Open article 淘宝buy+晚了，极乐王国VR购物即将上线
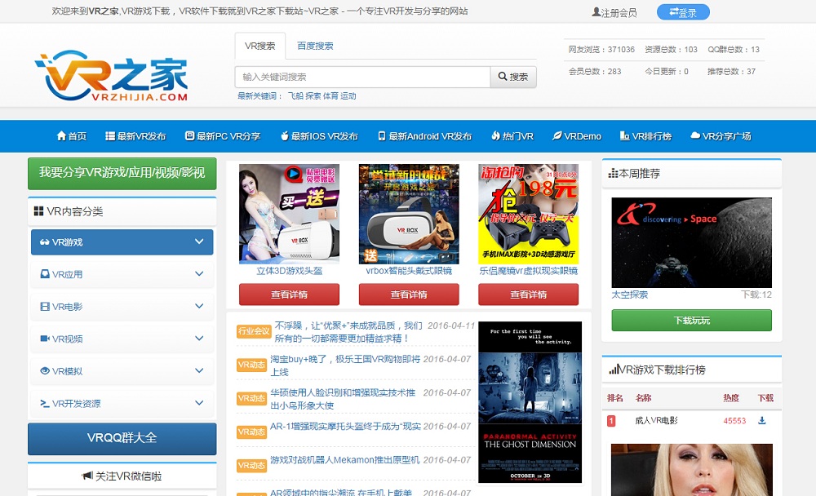The width and height of the screenshot is (816, 496). click(344, 365)
